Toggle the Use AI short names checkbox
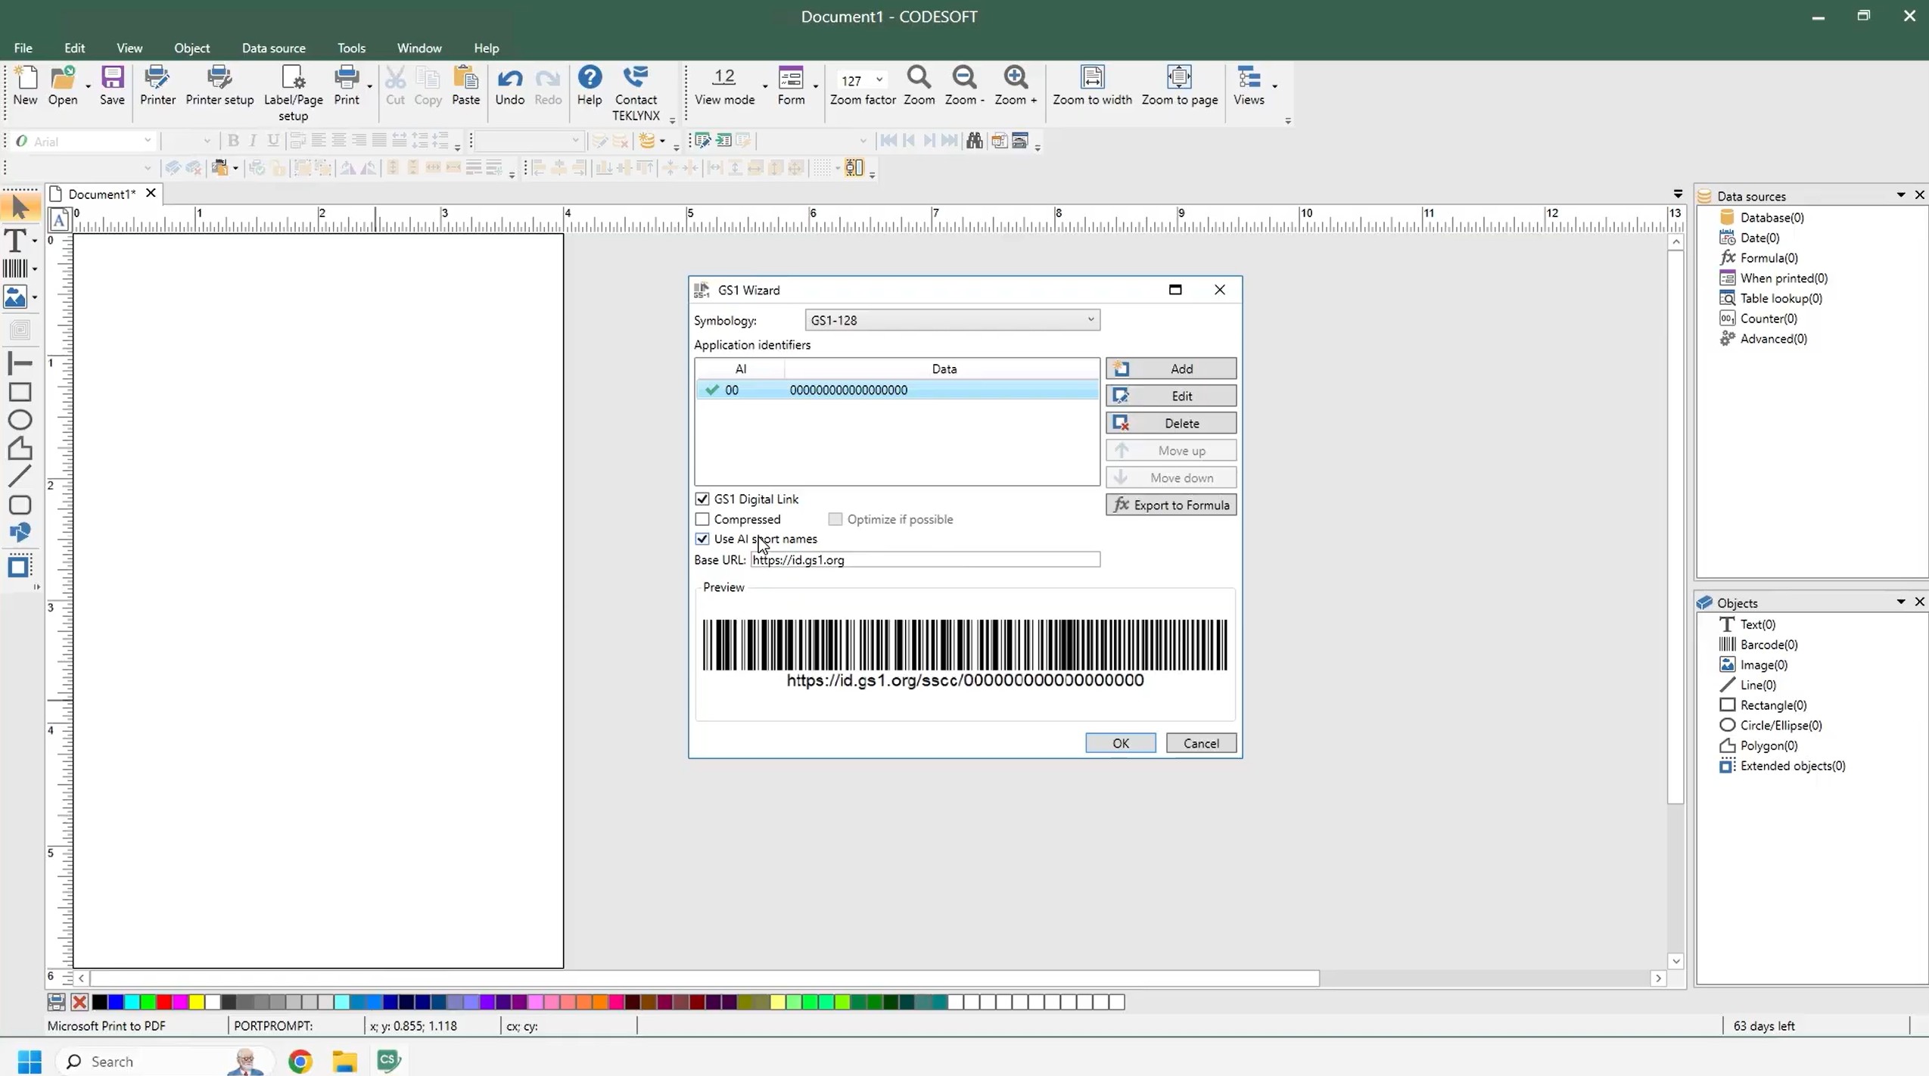The height and width of the screenshot is (1076, 1929). pos(702,540)
